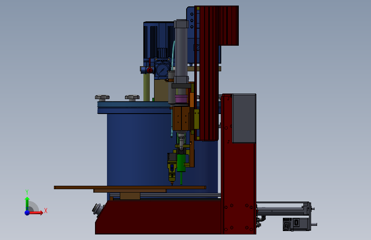Select the gray control box on the red column
371x240 pixels.
point(244,118)
